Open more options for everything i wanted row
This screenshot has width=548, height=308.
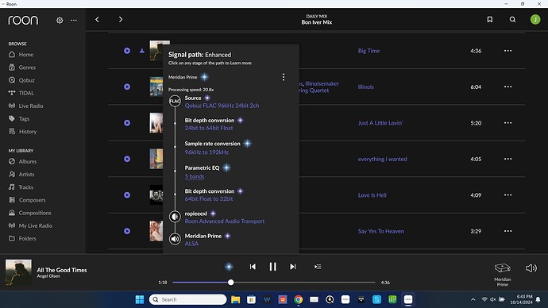pos(507,159)
